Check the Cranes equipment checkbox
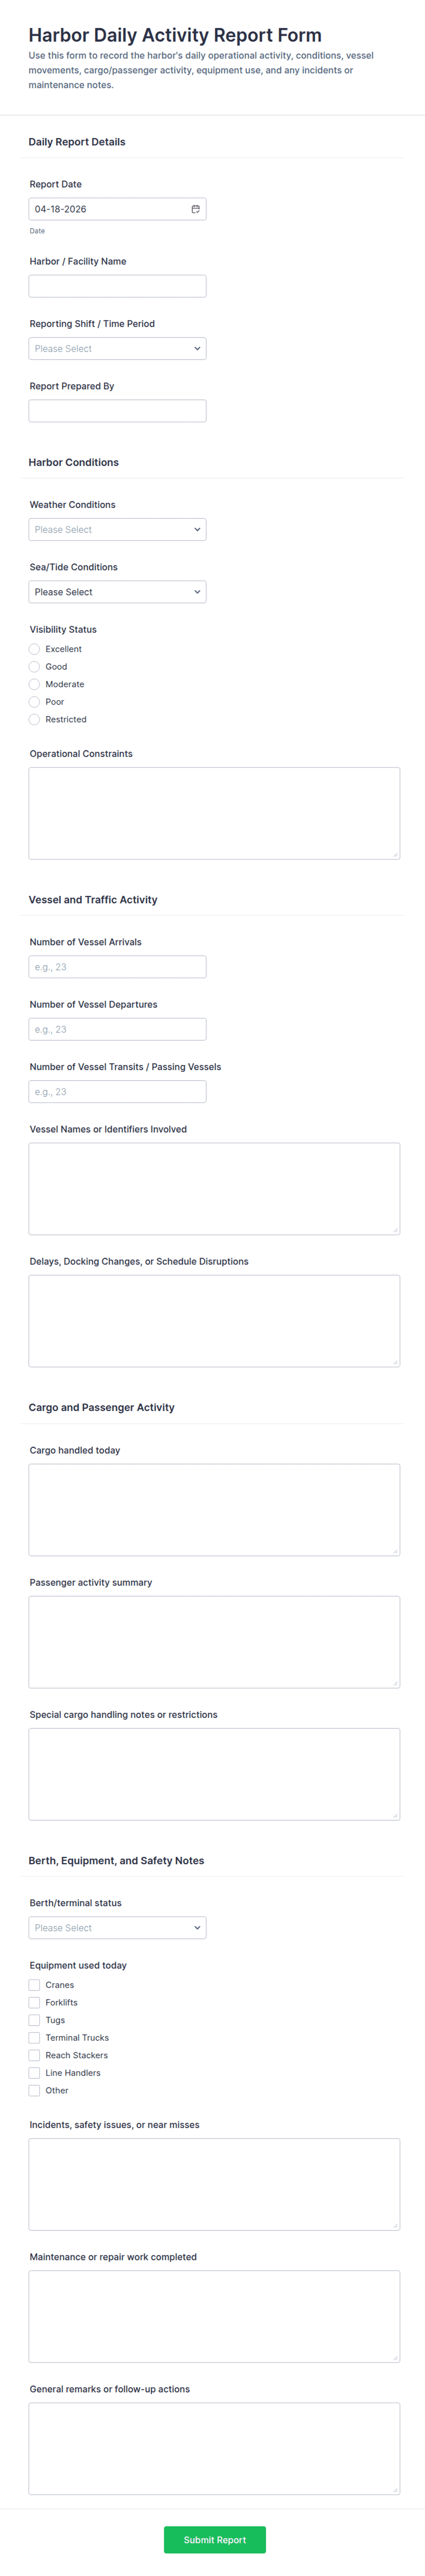Screen dimensions: 425x2576 pos(34,1985)
